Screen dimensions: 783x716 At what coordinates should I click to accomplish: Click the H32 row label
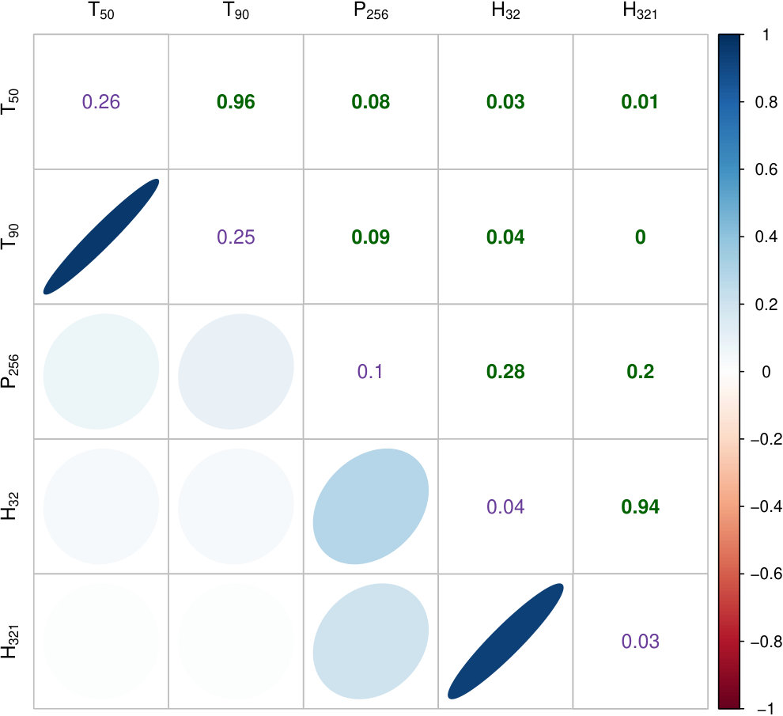10,506
